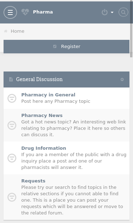Open the Drug Information forum
This screenshot has width=133, height=223.
(x=44, y=148)
